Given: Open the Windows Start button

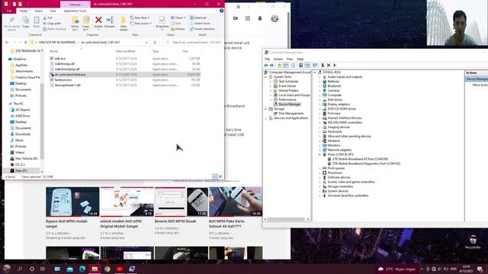Looking at the screenshot, I should [x=7, y=269].
